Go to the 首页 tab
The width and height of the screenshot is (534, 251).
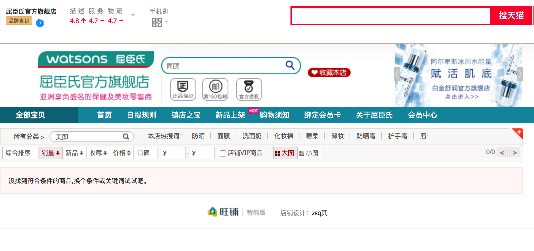[104, 115]
